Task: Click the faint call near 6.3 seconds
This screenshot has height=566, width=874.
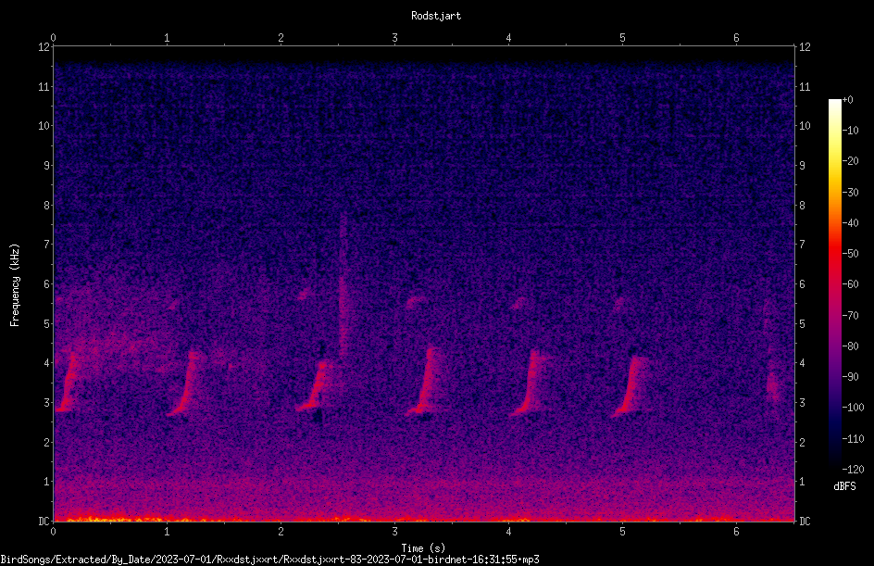Action: [772, 384]
